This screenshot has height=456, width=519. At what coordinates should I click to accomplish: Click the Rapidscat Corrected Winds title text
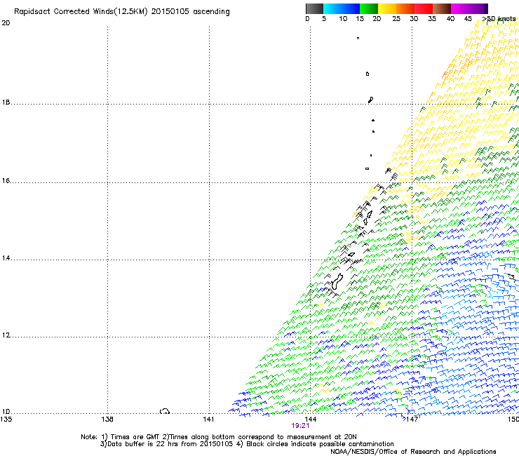tap(122, 12)
